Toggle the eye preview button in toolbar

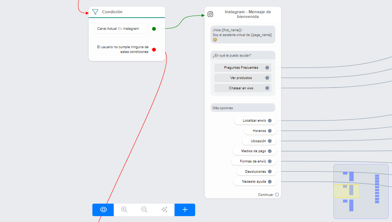pos(103,210)
